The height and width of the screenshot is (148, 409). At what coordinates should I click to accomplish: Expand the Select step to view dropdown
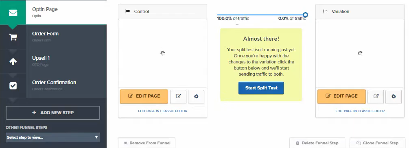pos(52,137)
